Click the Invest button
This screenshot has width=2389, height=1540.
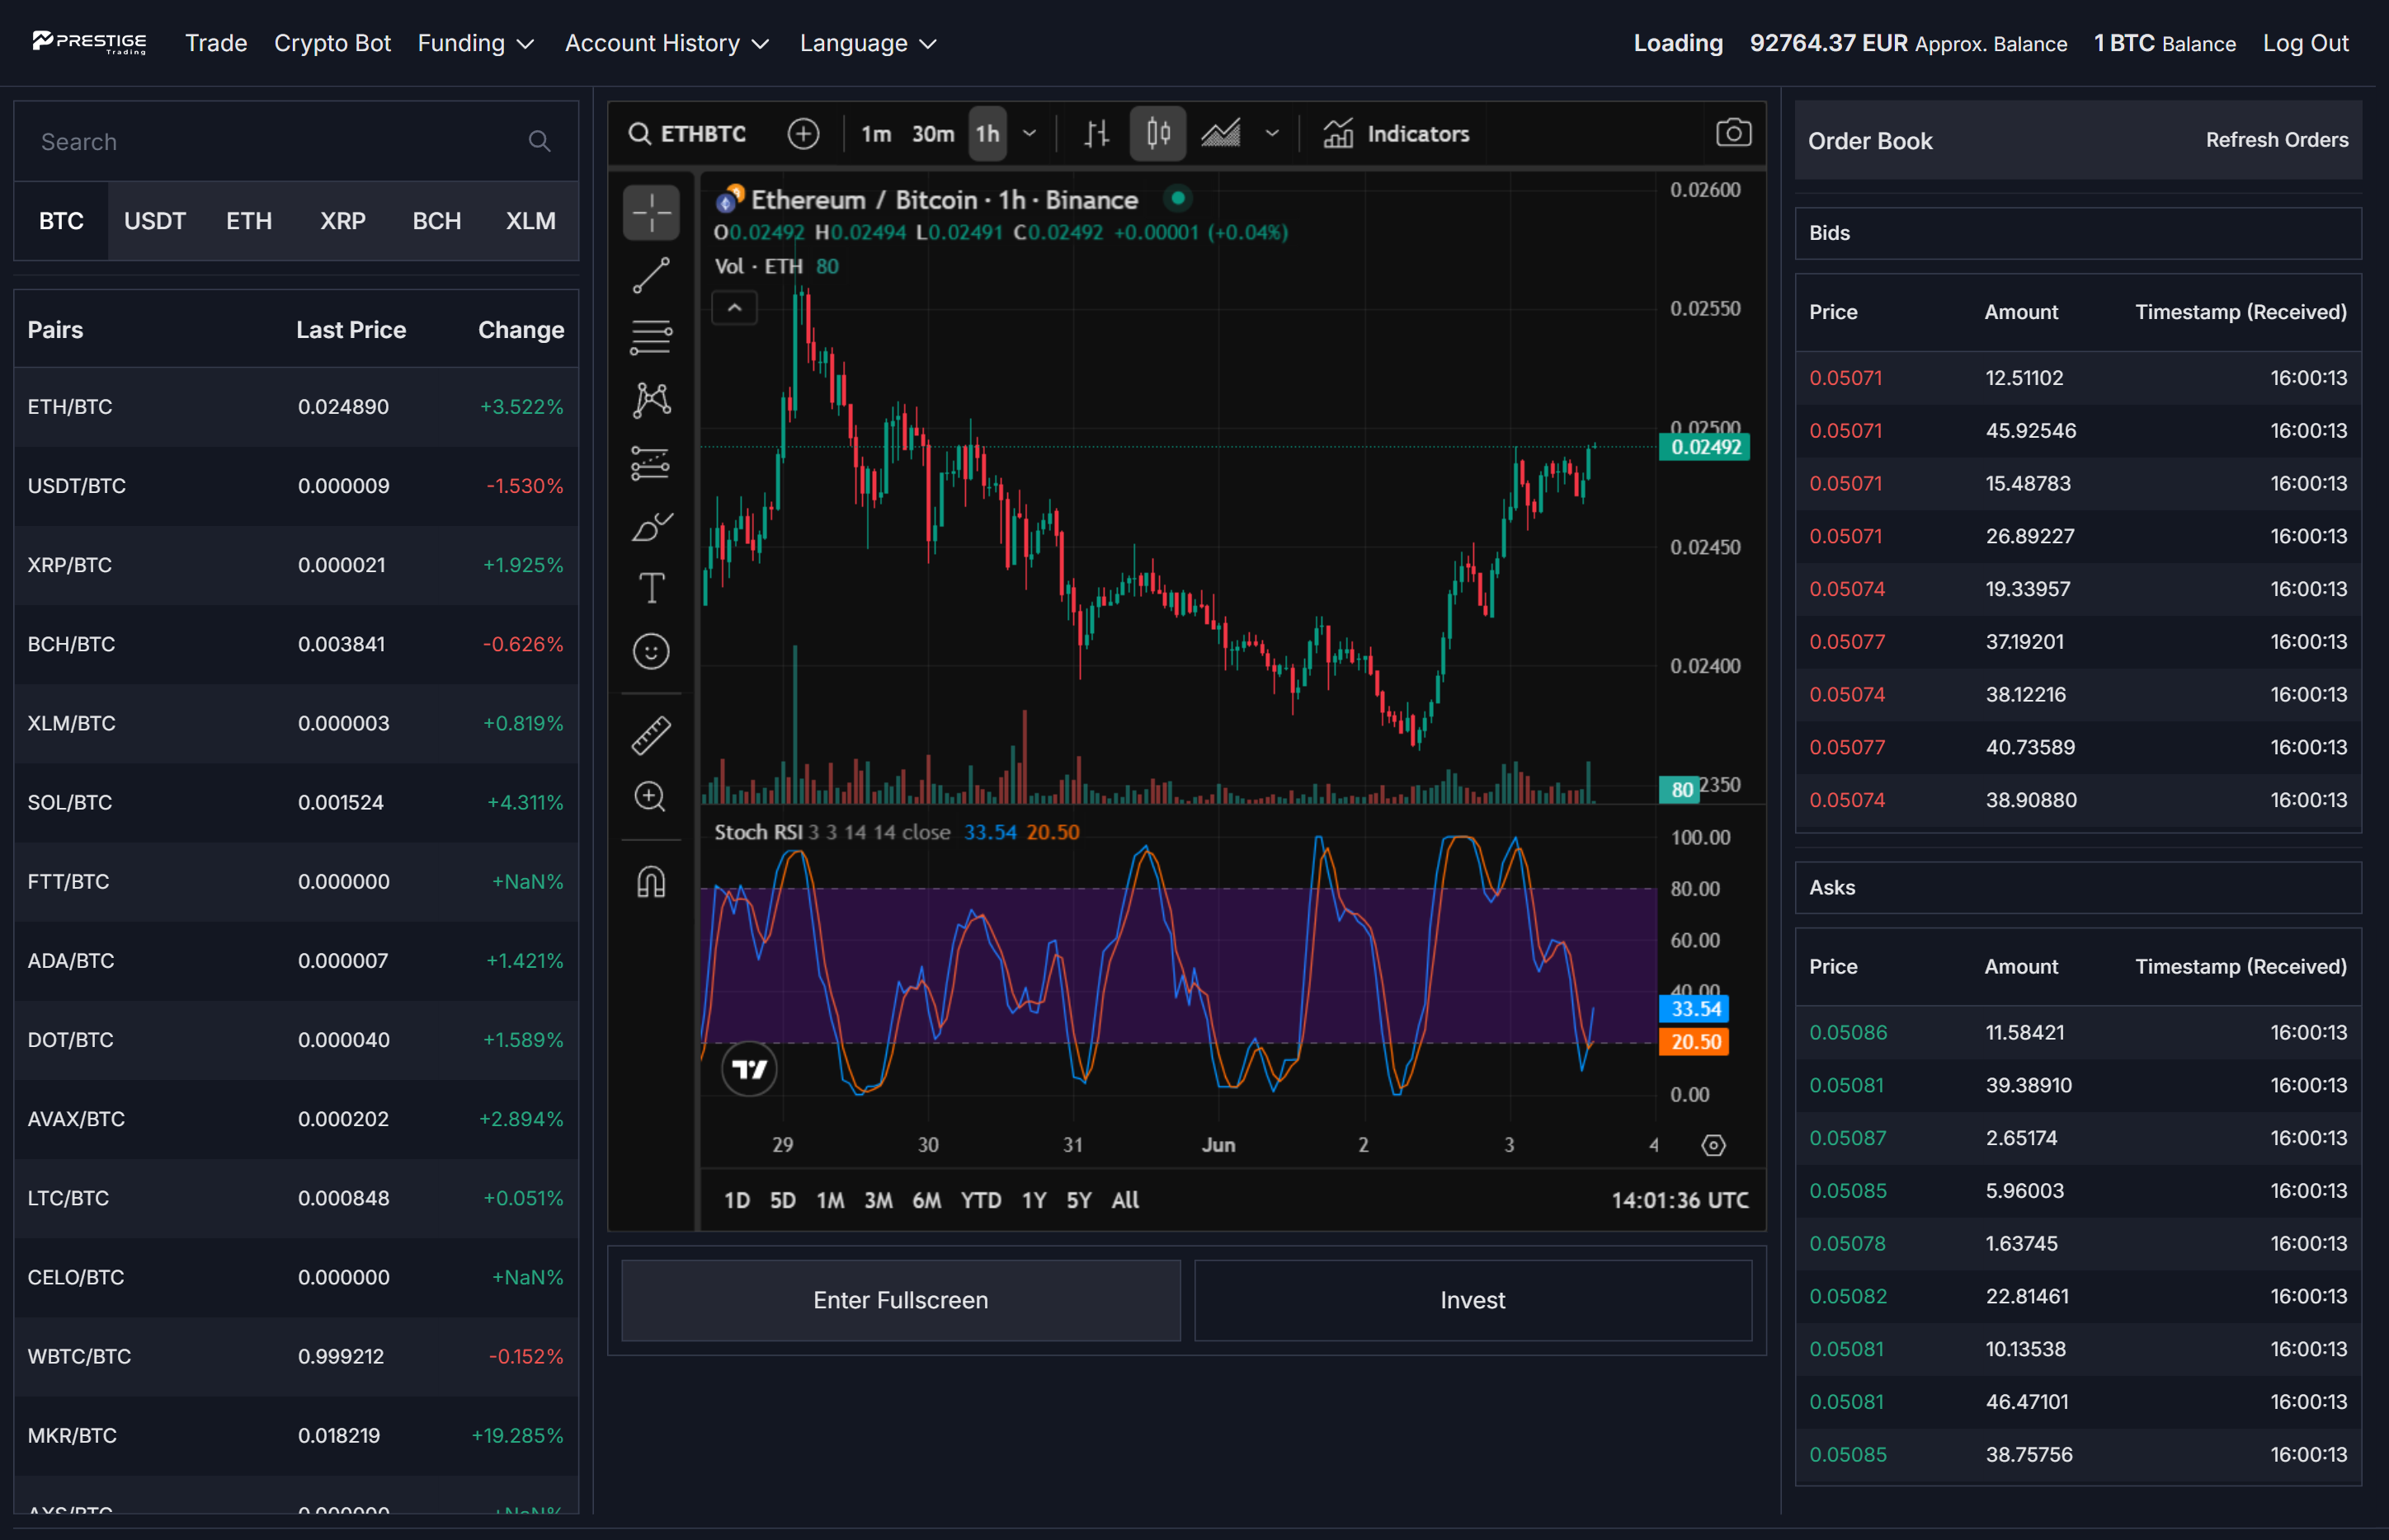click(1473, 1300)
